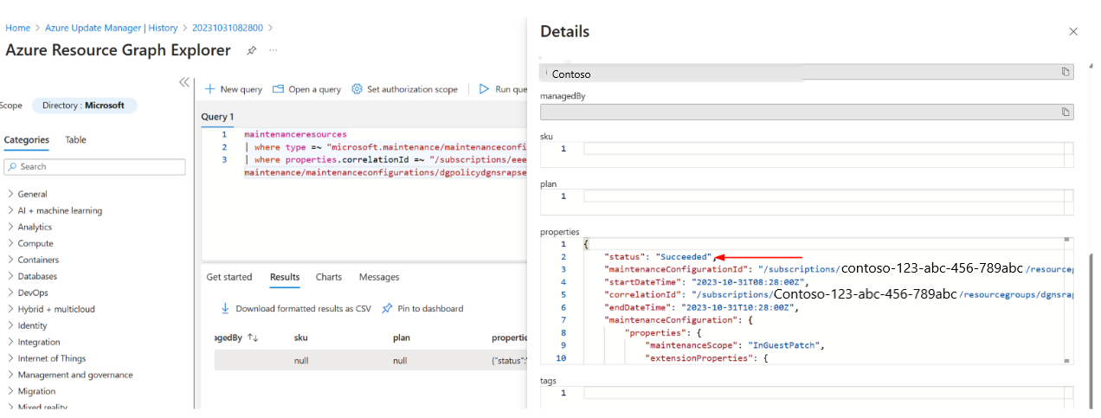The image size is (1101, 418).
Task: Click the startDateTime line in properties
Action: [705, 282]
